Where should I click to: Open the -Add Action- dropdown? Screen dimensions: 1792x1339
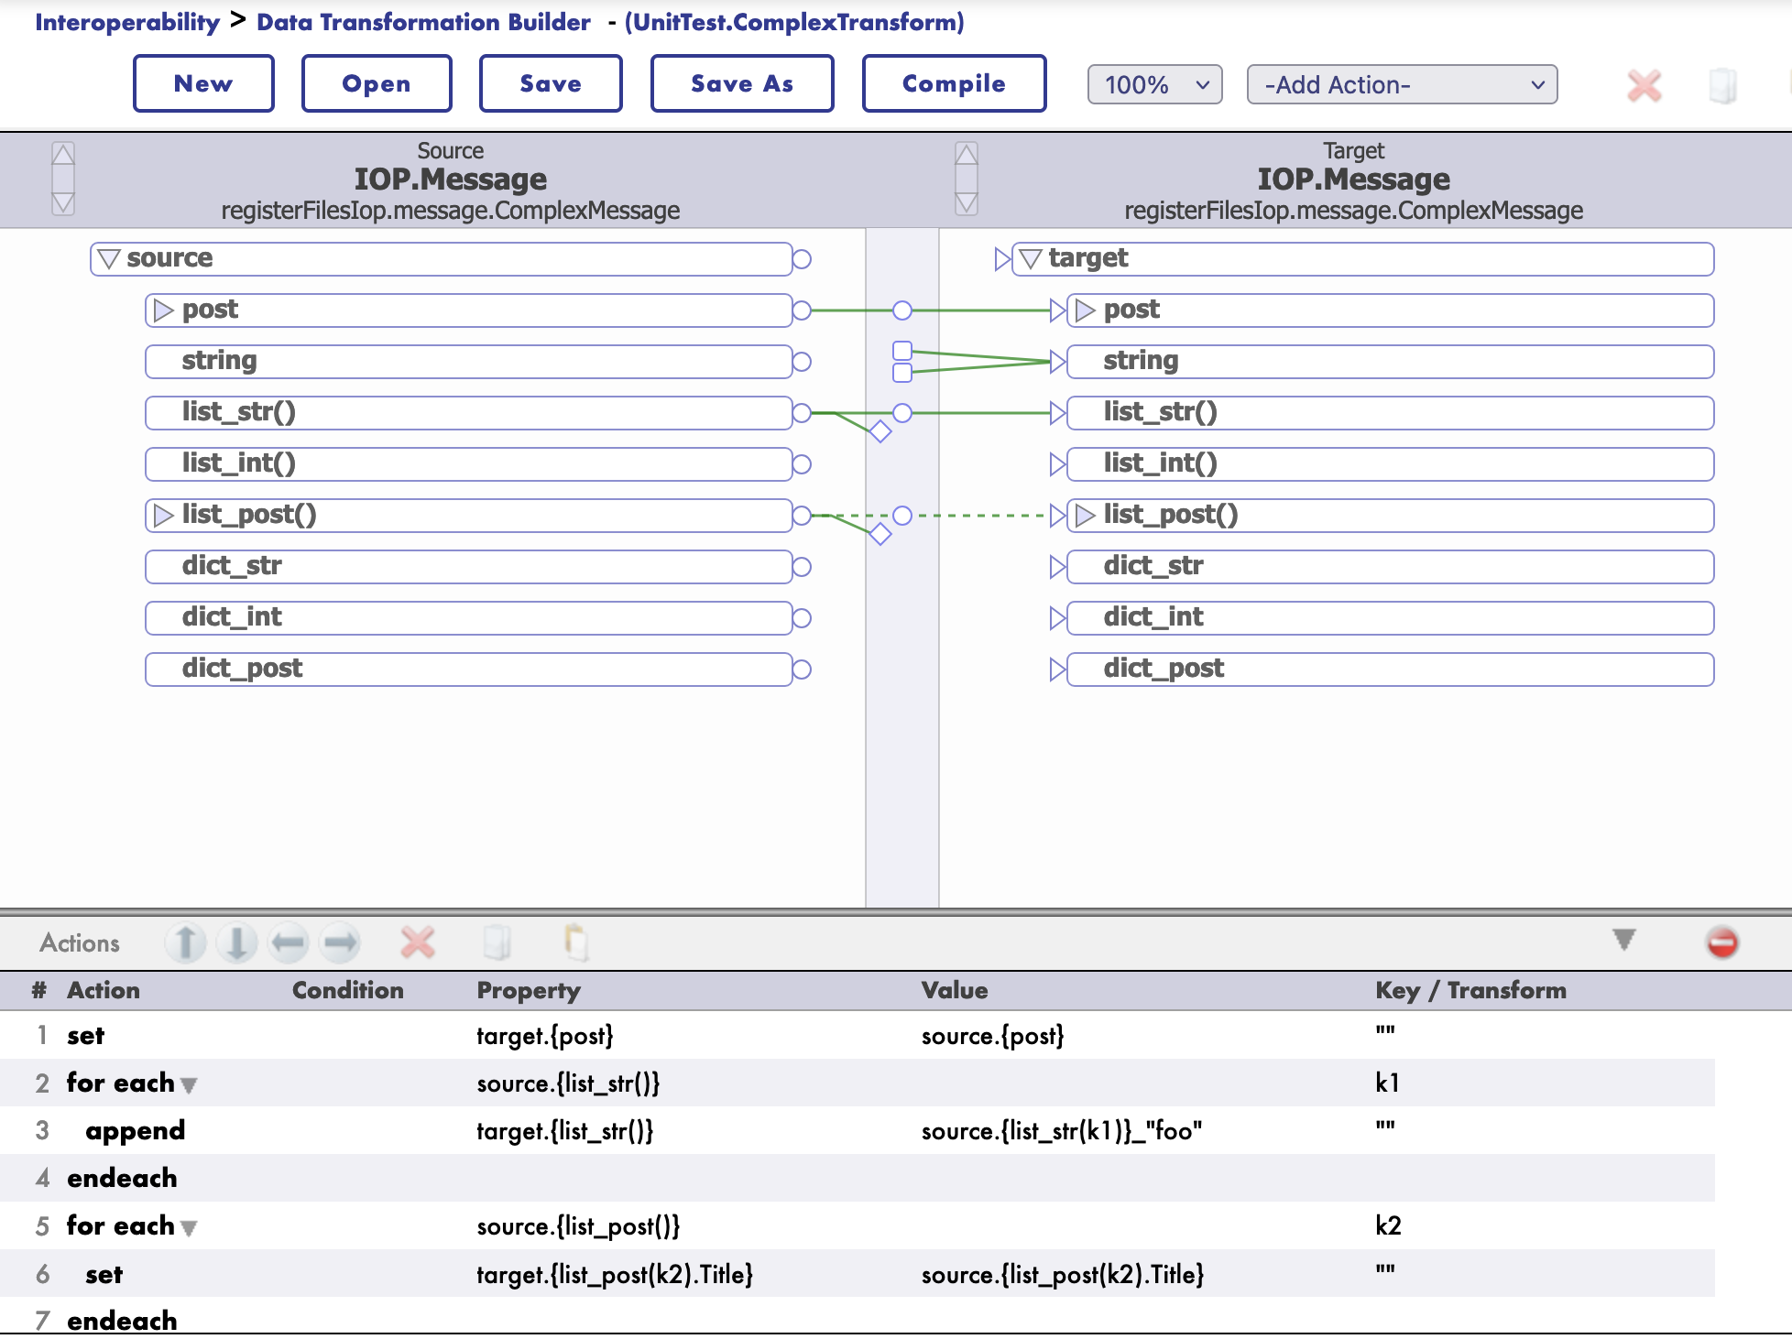coord(1402,85)
